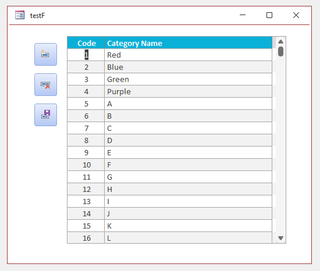This screenshot has height=271, width=320.
Task: Select code field with value 16
Action: tap(86, 238)
